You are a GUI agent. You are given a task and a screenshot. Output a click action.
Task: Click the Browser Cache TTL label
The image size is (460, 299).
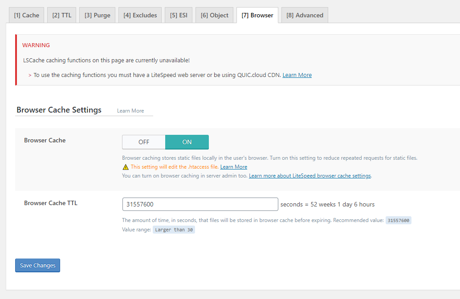(x=51, y=203)
